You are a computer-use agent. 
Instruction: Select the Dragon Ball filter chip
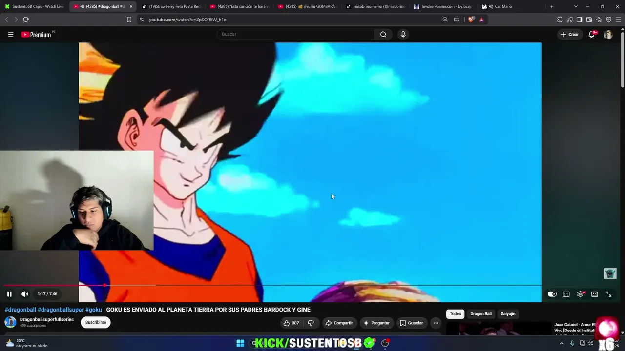[481, 314]
